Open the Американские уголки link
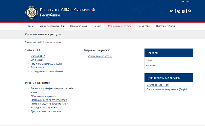 [100, 56]
